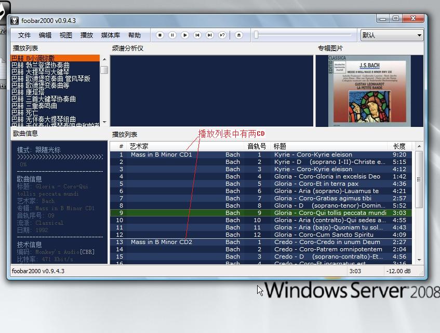Select the playlist 巴赫 三重奏鸣曲

(55, 106)
